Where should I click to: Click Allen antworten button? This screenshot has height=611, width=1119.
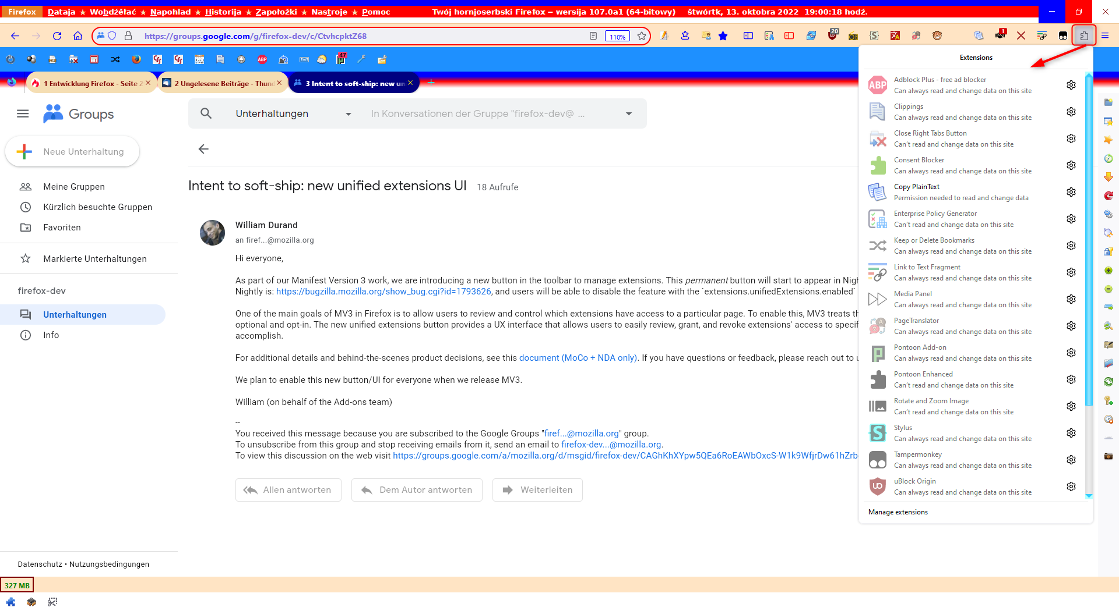[x=288, y=490]
